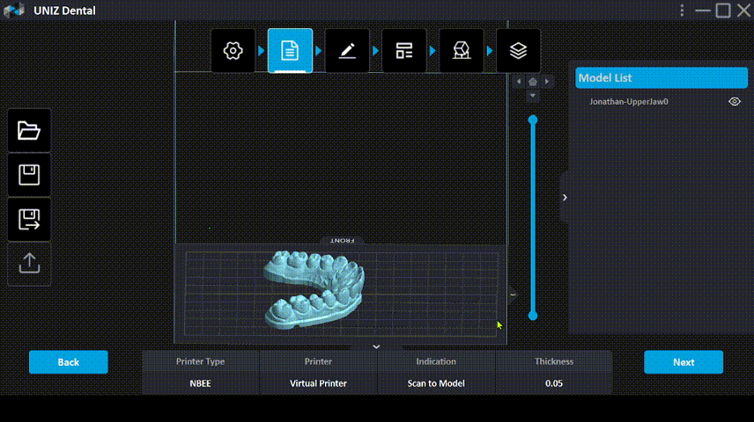Select the file document workflow step
The width and height of the screenshot is (754, 422).
tap(290, 50)
